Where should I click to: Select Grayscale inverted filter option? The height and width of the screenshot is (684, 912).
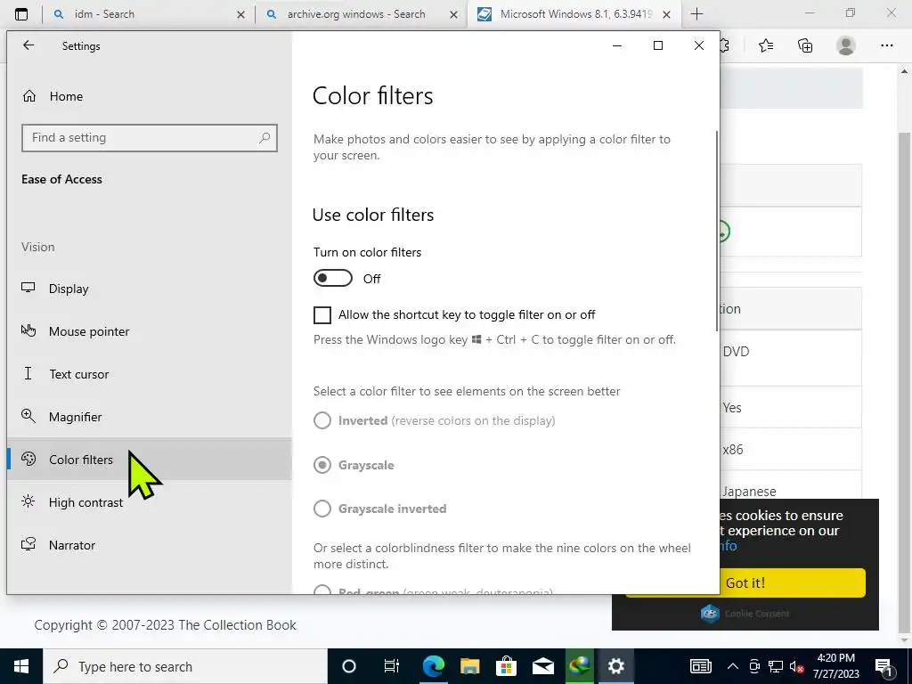[322, 509]
